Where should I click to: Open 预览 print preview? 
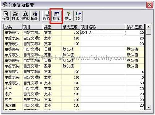25,16
